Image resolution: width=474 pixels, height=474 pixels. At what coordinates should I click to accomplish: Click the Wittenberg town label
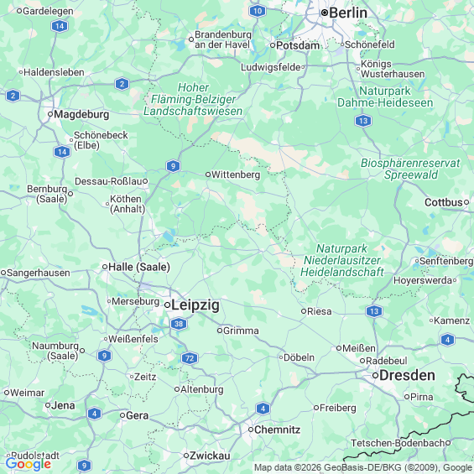tap(236, 174)
